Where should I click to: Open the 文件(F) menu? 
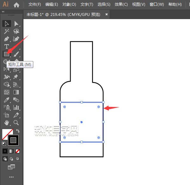(x=35, y=5)
